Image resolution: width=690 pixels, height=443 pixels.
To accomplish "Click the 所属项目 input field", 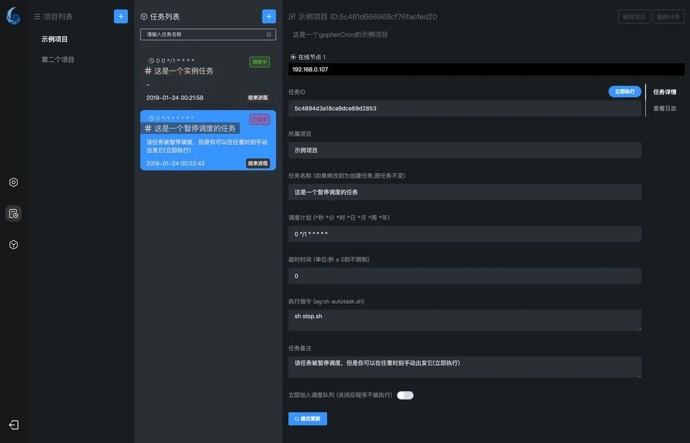I will [465, 150].
